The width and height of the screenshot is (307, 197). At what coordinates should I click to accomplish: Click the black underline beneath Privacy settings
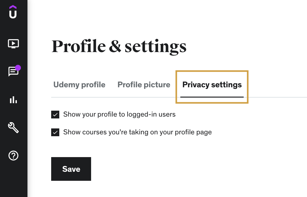point(212,97)
